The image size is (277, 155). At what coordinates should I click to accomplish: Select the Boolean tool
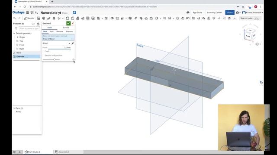(112, 18)
